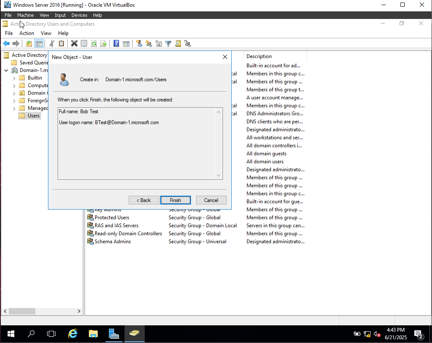Viewport: 432px width, 343px height.
Task: Click the Forward arrow toolbar icon
Action: [x=16, y=44]
